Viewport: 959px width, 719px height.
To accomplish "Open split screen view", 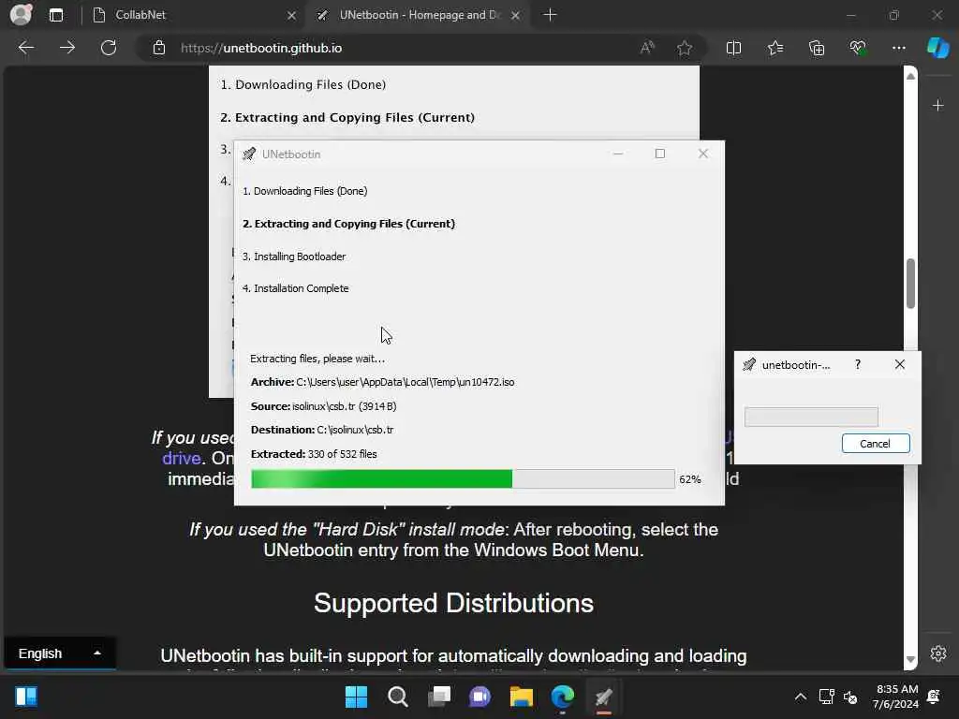I will [x=733, y=48].
